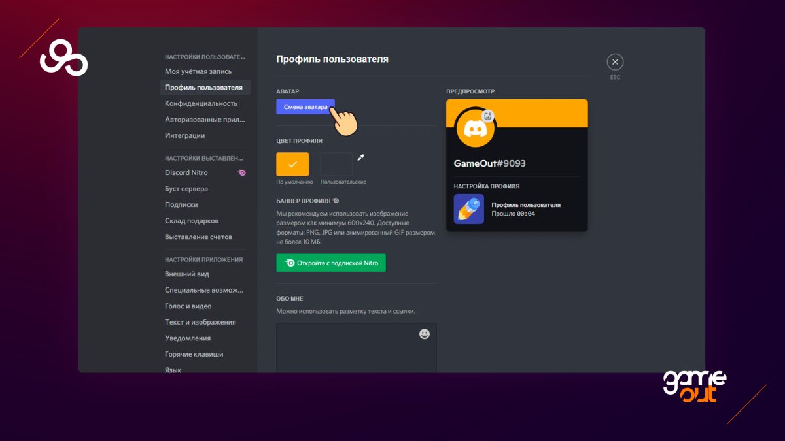Click the eyedropper icon for custom color
785x441 pixels.
click(360, 157)
